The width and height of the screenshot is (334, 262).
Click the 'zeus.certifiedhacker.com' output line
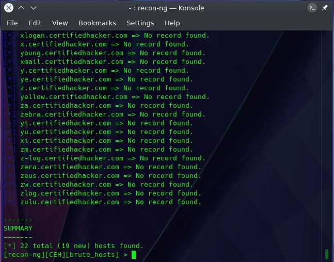click(x=102, y=175)
